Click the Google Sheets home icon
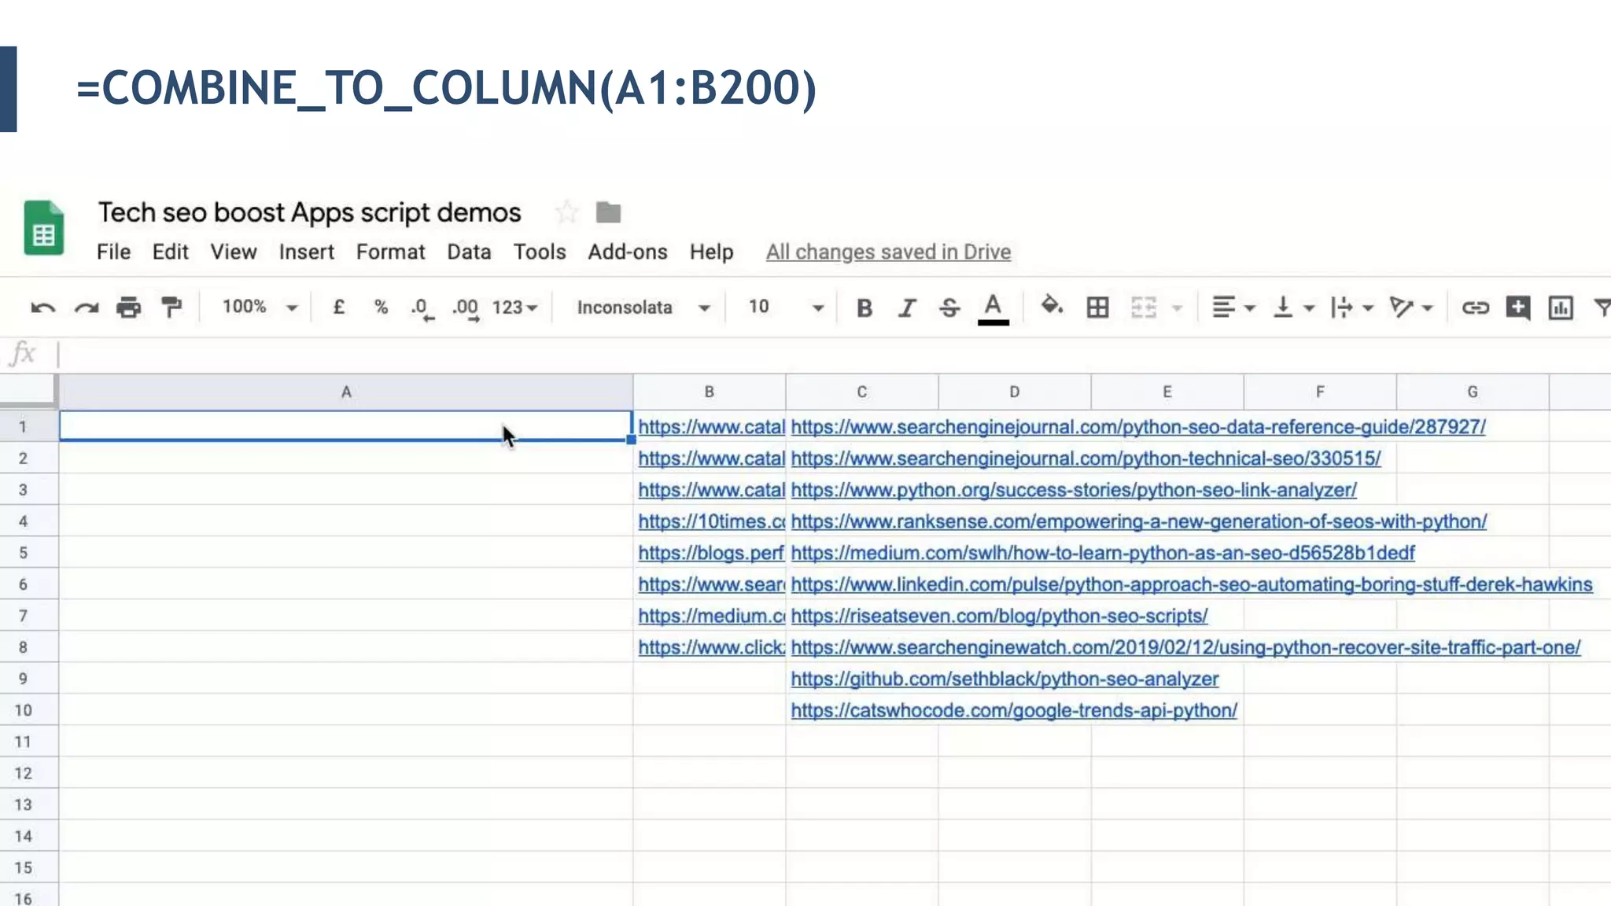Screen dimensions: 1611x906 44,228
